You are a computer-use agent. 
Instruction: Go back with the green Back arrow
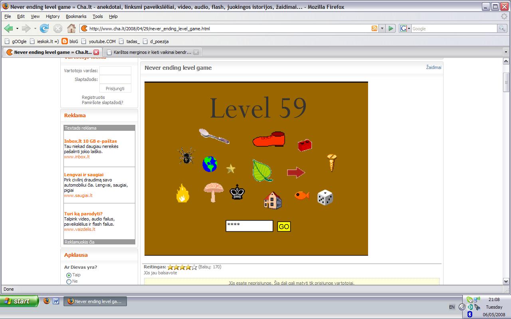[x=9, y=28]
